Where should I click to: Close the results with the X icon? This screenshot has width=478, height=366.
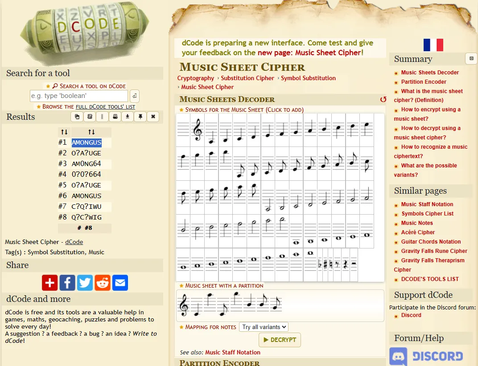[x=153, y=117]
